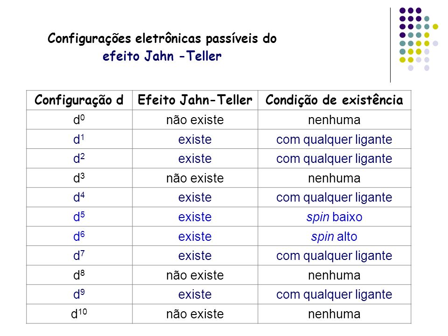Click 'não existe' in the d8 row

coord(195,275)
